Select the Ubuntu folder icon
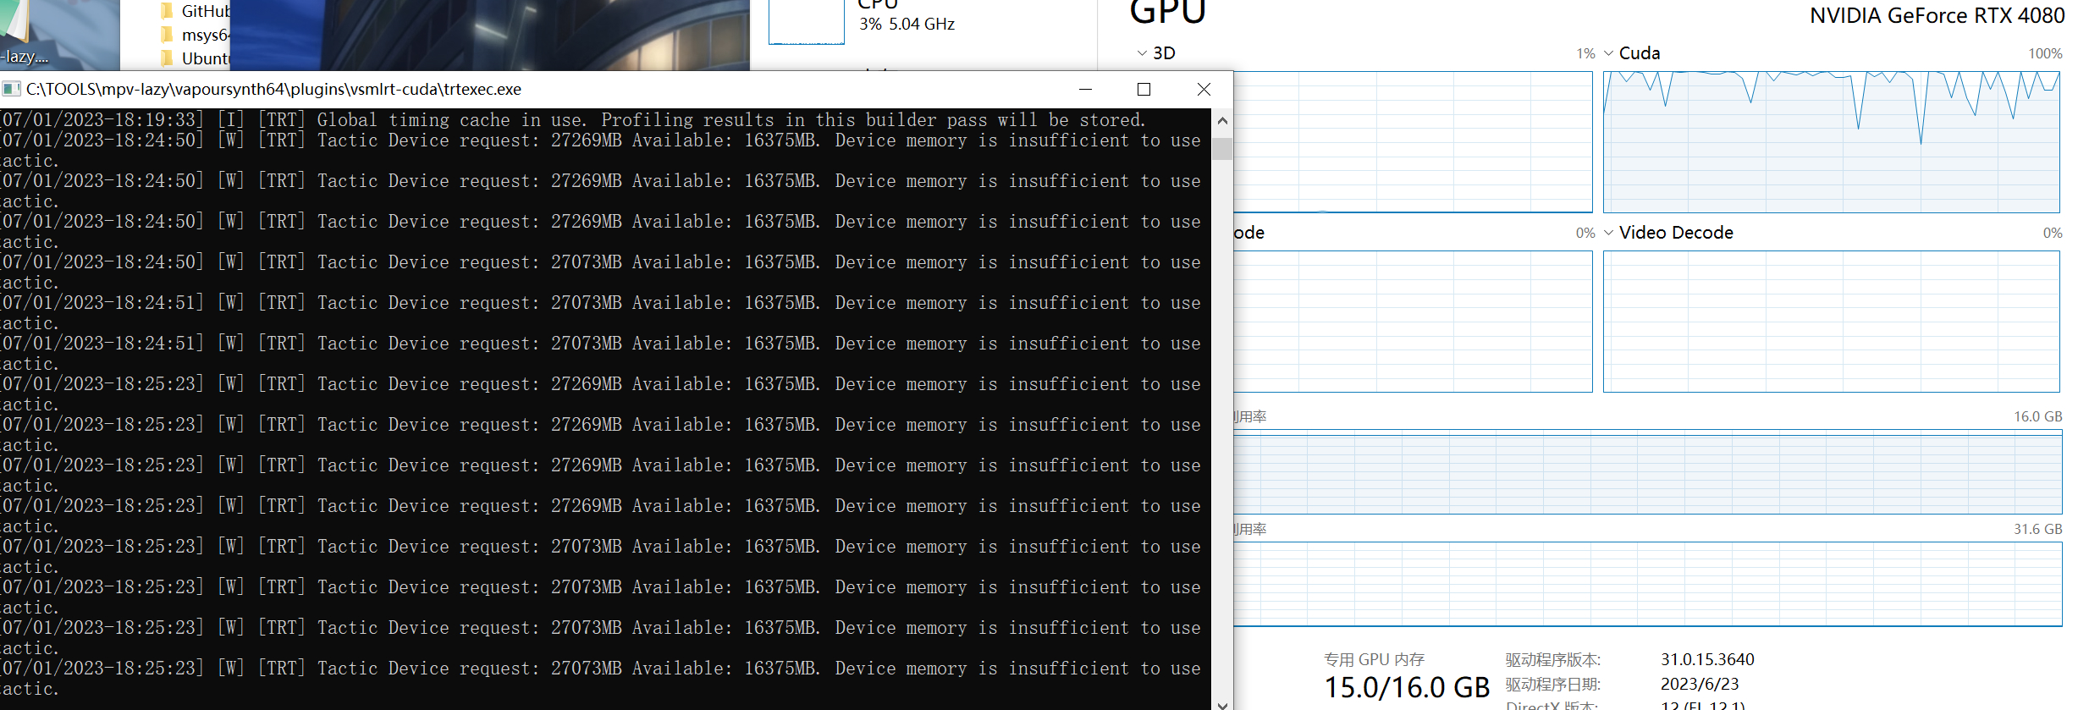The image size is (2078, 710). (x=167, y=58)
